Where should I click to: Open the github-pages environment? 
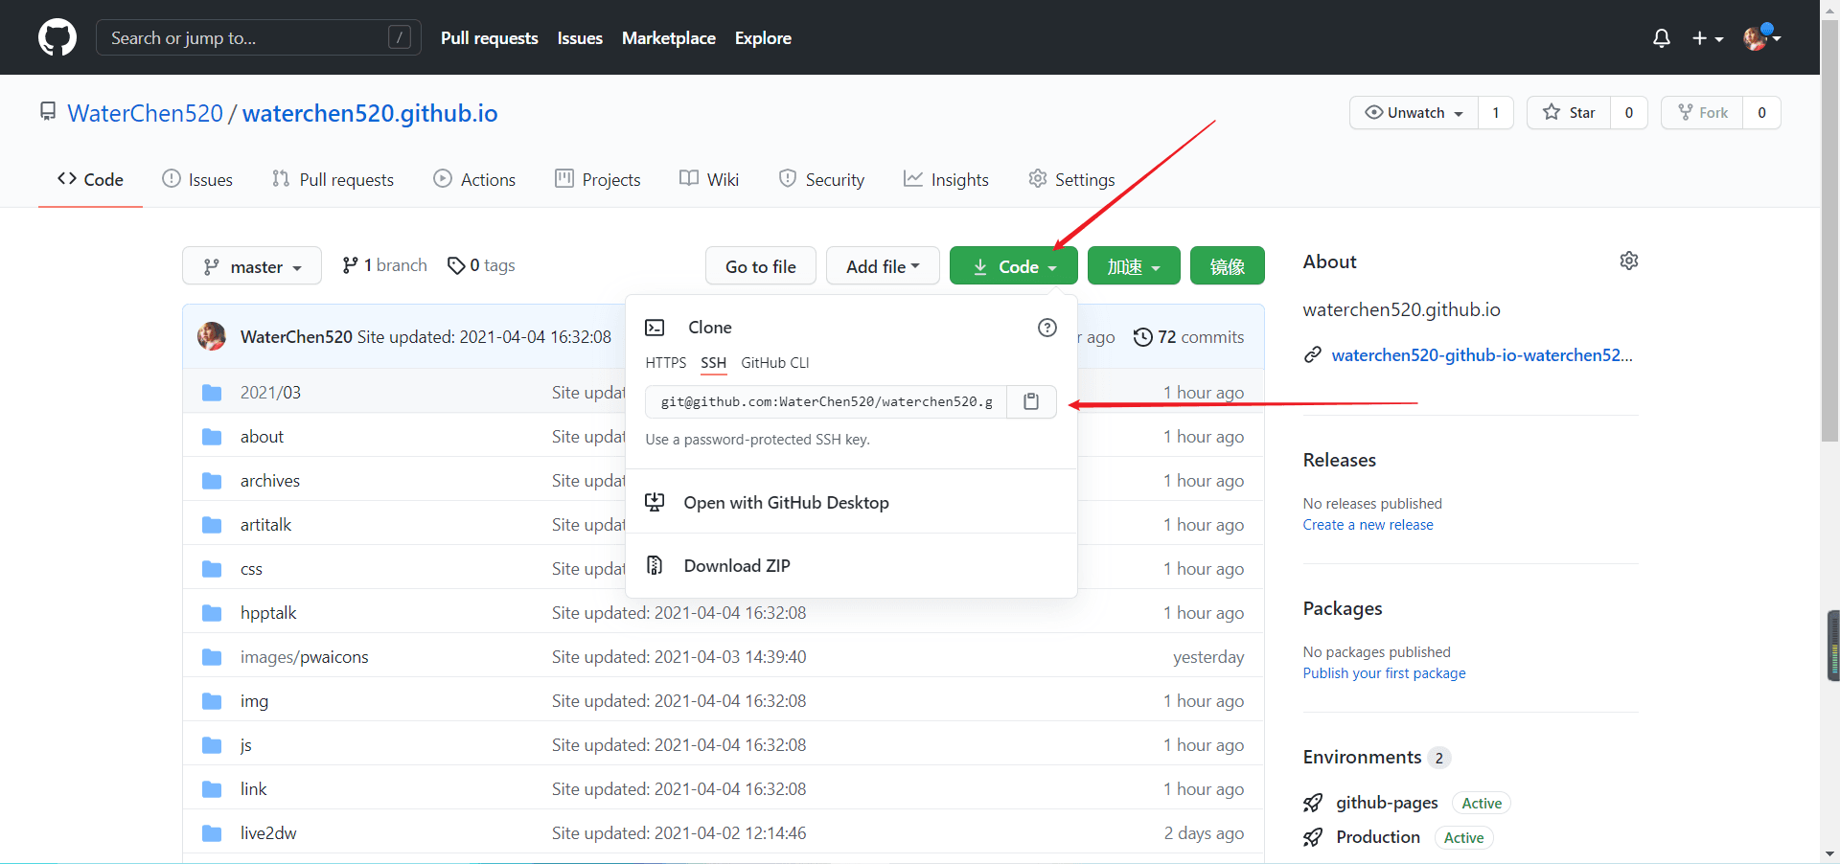1387,803
